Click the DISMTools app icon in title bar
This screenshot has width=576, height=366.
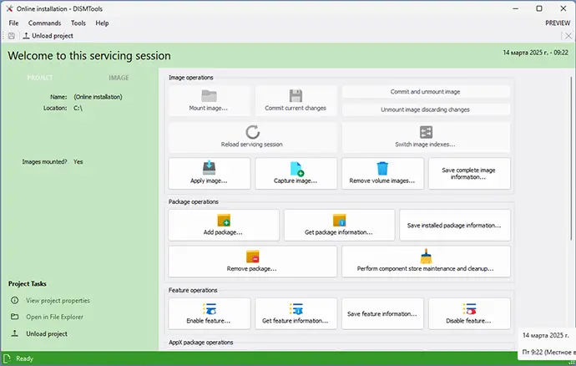[9, 8]
